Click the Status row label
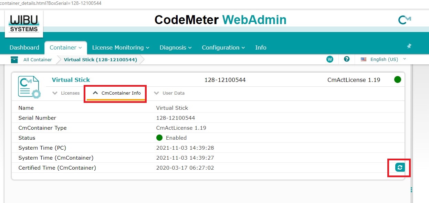This screenshot has height=203, width=429. 27,138
